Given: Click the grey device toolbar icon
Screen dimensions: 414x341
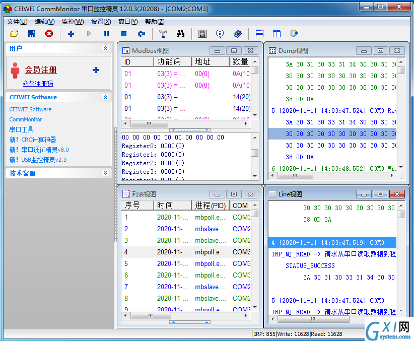Looking at the screenshot, I should pyautogui.click(x=202, y=34).
